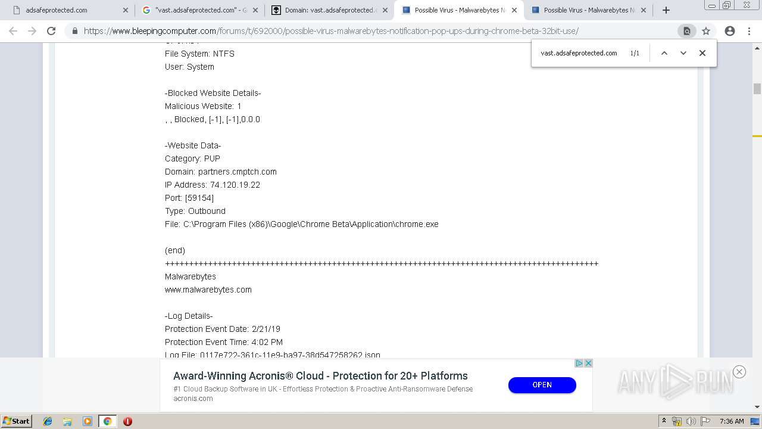Screen dimensions: 762x429
Task: Click the find-in-page icon in address bar
Action: tap(686, 31)
